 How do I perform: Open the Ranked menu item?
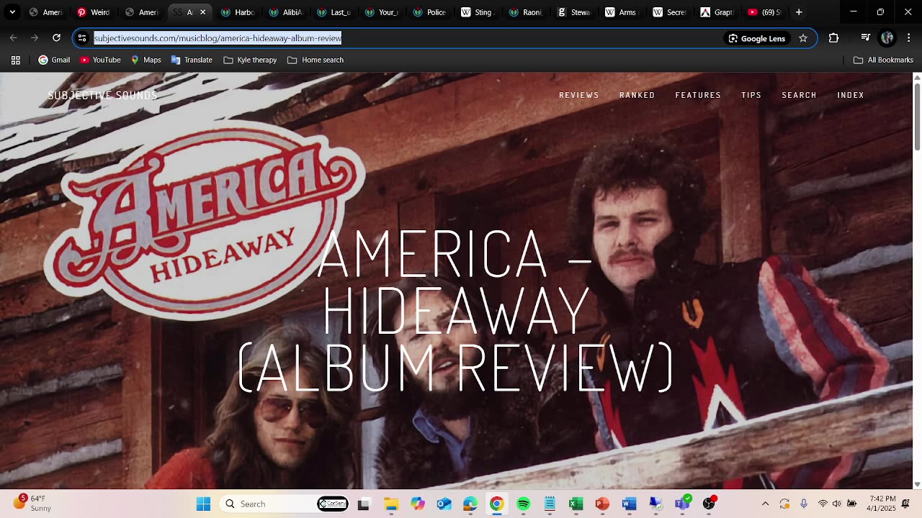click(637, 95)
